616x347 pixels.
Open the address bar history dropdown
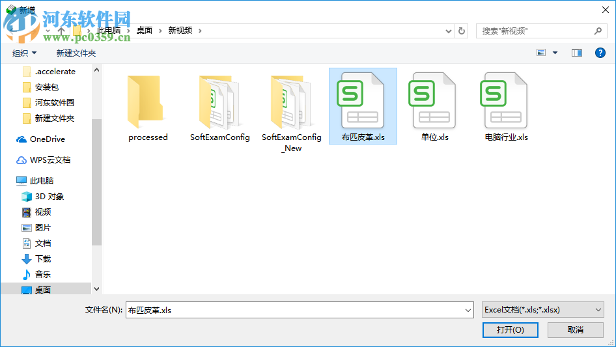pos(448,31)
